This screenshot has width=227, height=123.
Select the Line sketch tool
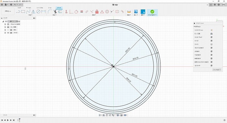point(18,12)
